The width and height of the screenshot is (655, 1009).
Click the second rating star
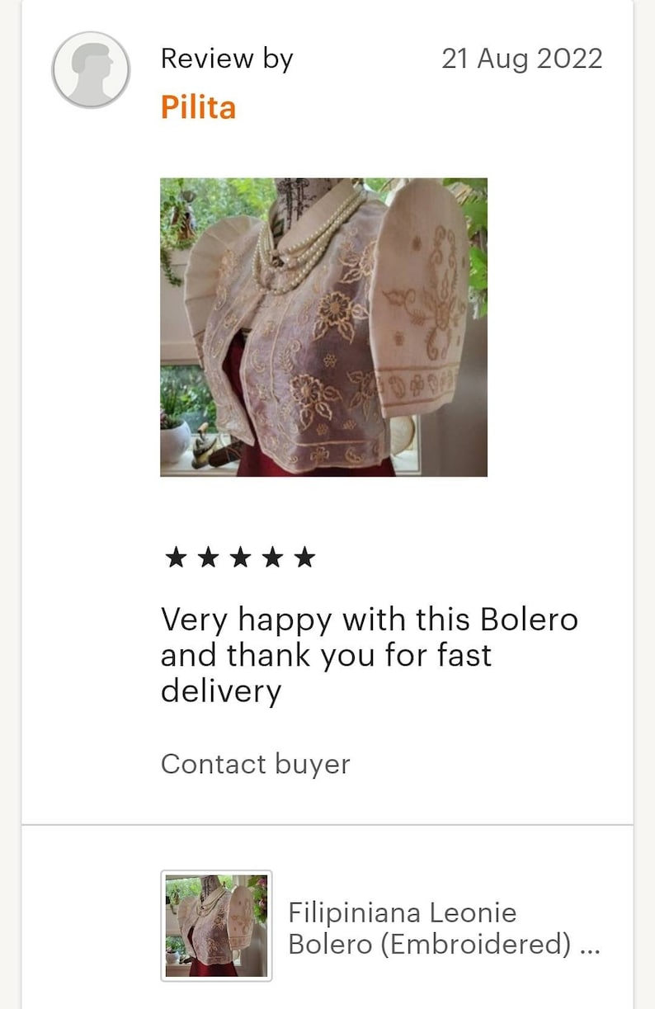[209, 558]
